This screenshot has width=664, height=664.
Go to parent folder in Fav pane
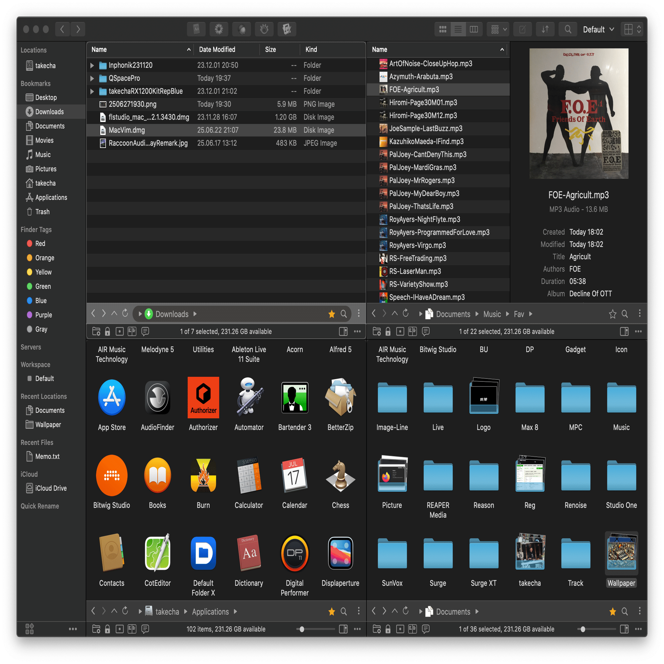click(x=394, y=313)
